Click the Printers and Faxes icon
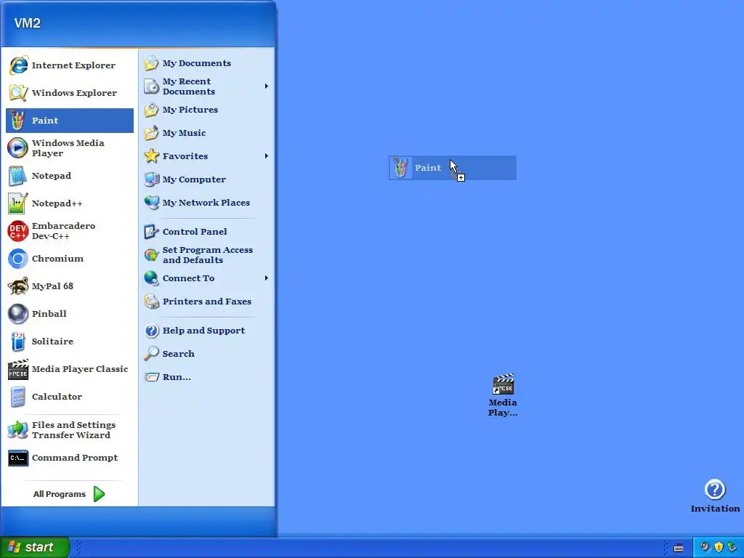Viewport: 744px width, 558px height. pyautogui.click(x=151, y=302)
